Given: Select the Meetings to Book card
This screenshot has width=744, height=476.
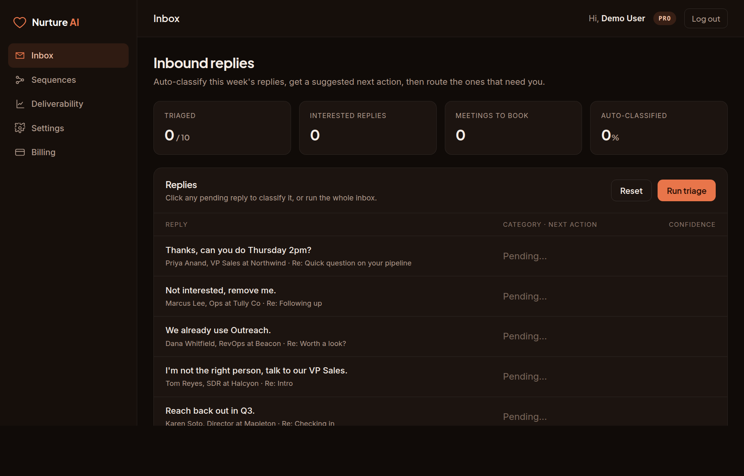Looking at the screenshot, I should 513,128.
